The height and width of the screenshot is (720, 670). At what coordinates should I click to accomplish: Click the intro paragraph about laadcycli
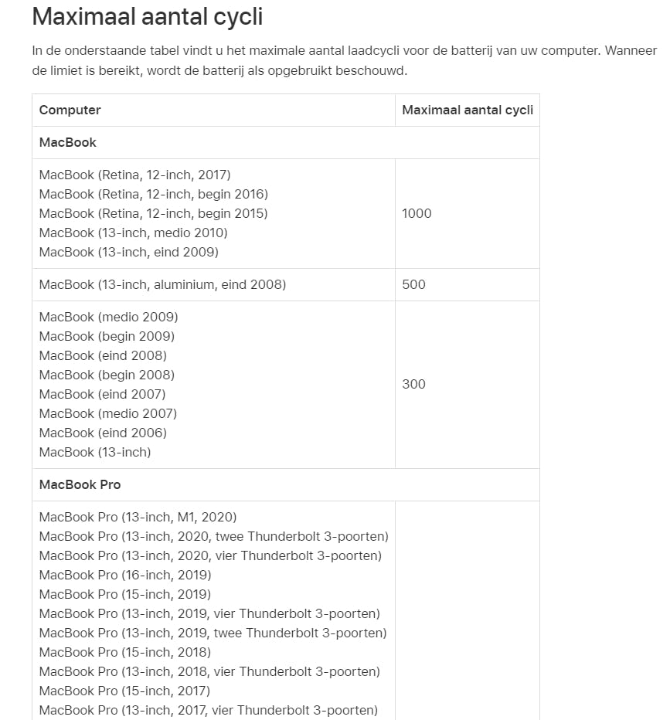point(344,61)
